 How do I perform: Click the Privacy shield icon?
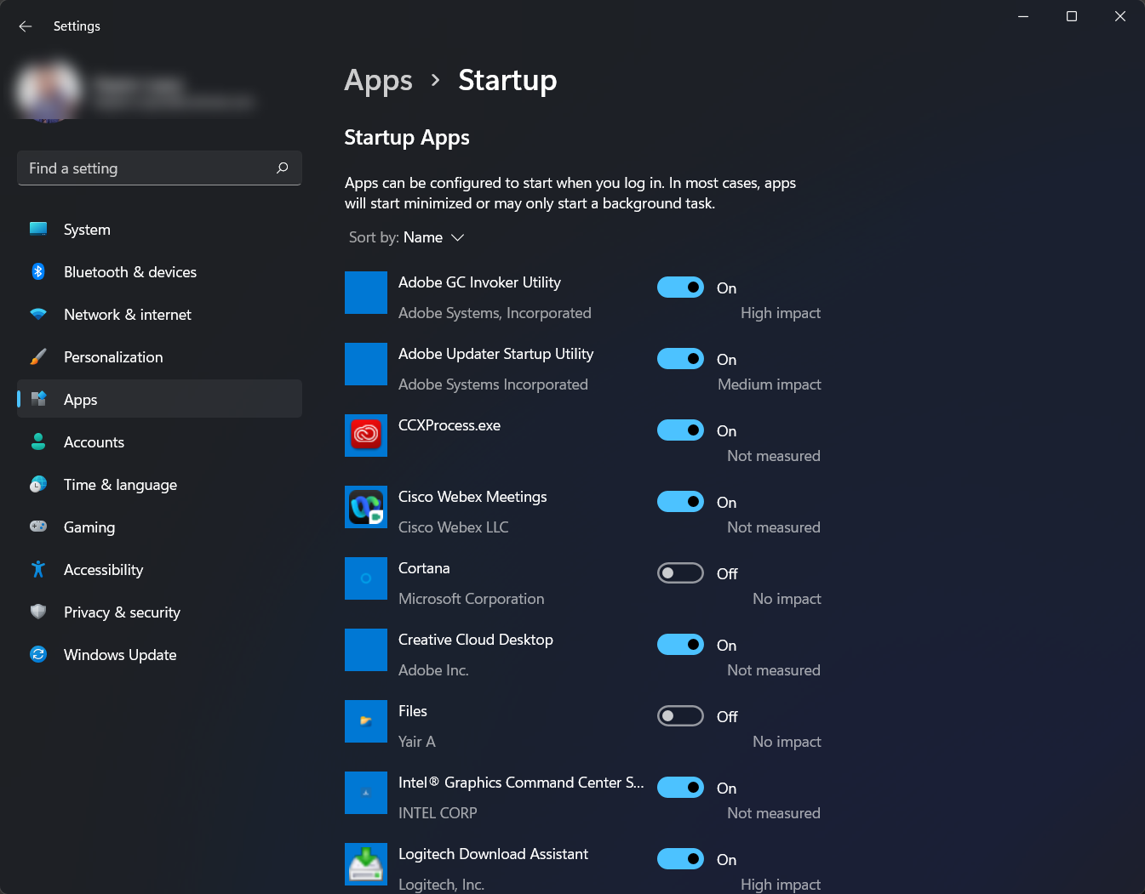(38, 612)
